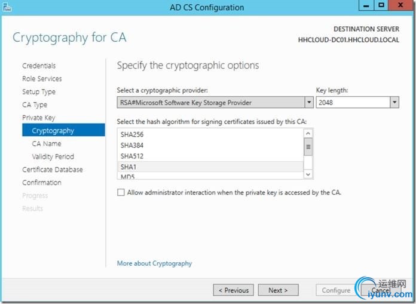Open the cryptographic provider dropdown
This screenshot has width=416, height=304.
[x=309, y=103]
